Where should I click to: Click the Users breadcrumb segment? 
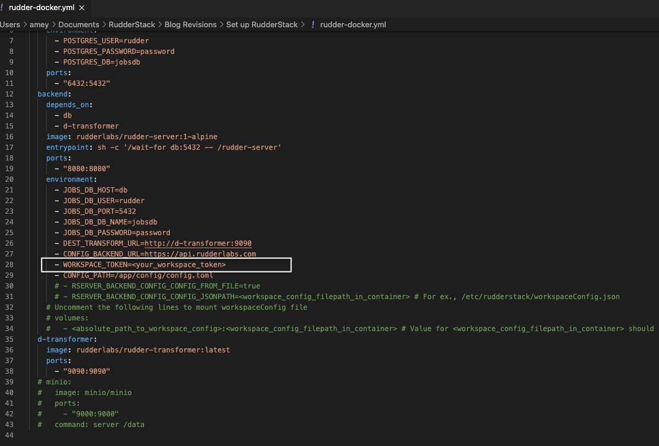click(10, 24)
